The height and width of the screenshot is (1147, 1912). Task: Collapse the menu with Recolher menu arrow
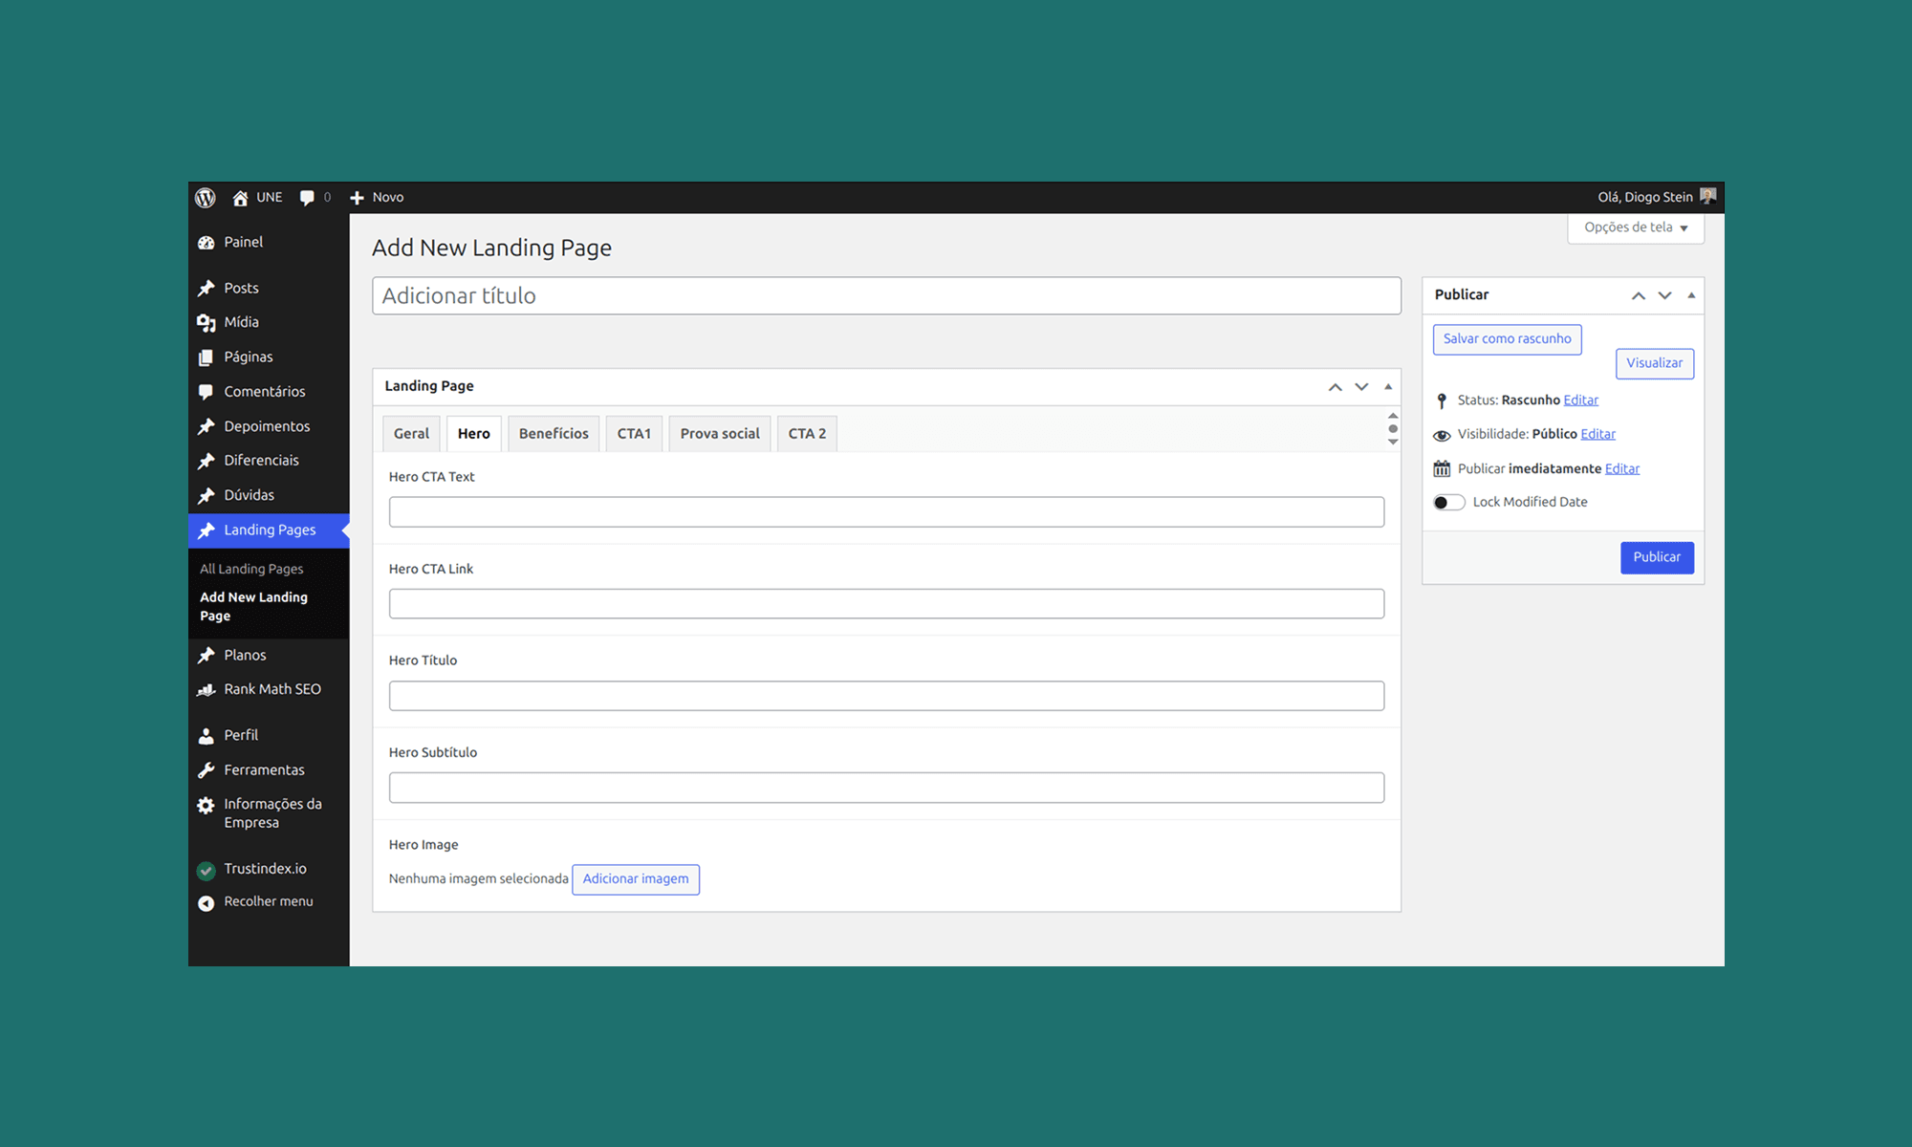pos(206,901)
